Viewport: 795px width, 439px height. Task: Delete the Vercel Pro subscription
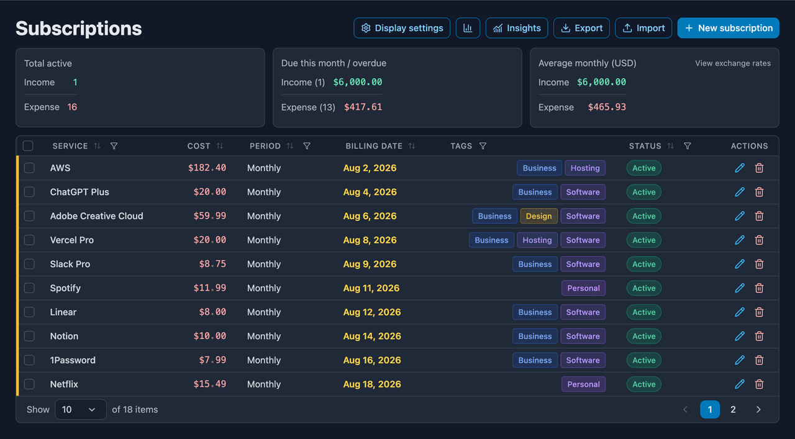(x=759, y=240)
